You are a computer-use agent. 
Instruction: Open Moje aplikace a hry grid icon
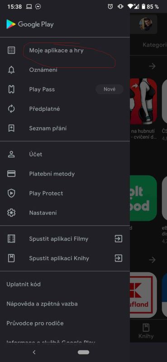tap(11, 50)
